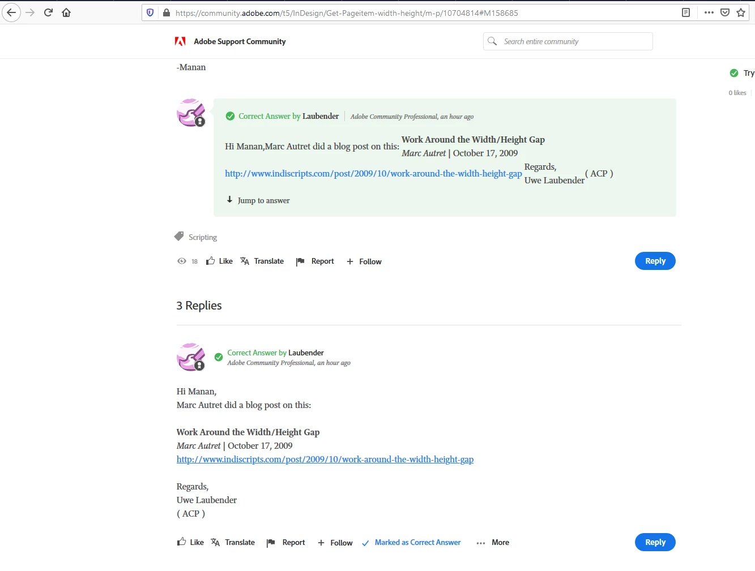Click green check icon before Correct Answer in box
This screenshot has width=755, height=571.
(x=230, y=116)
